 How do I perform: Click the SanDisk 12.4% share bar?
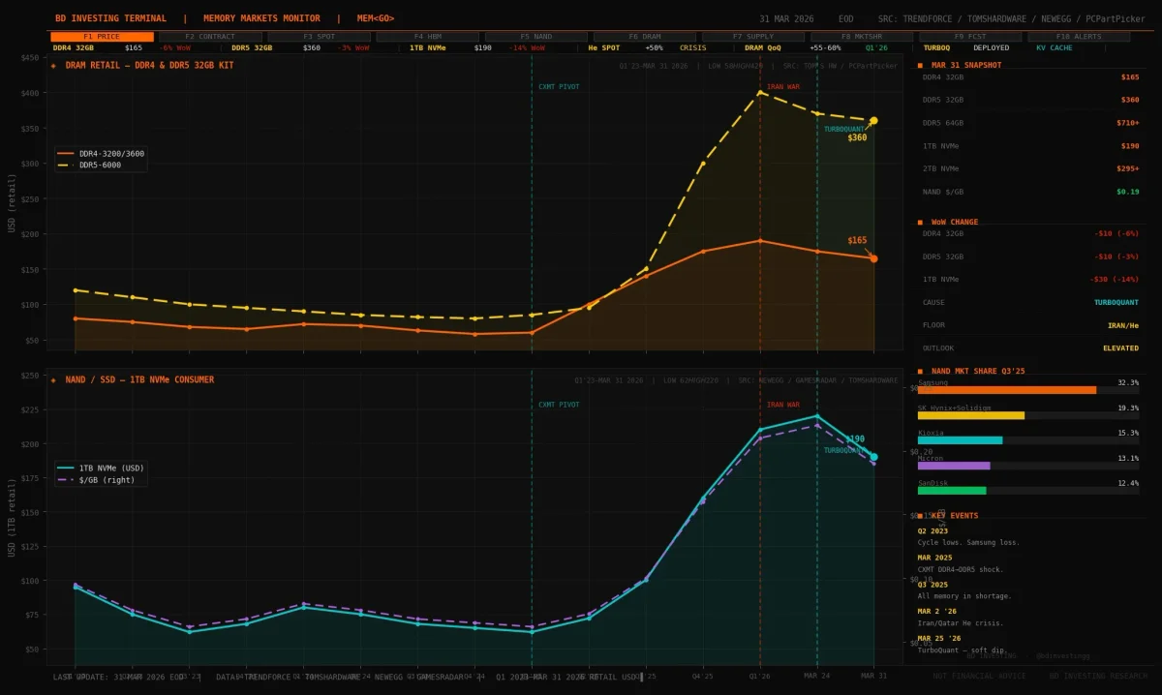pos(952,491)
